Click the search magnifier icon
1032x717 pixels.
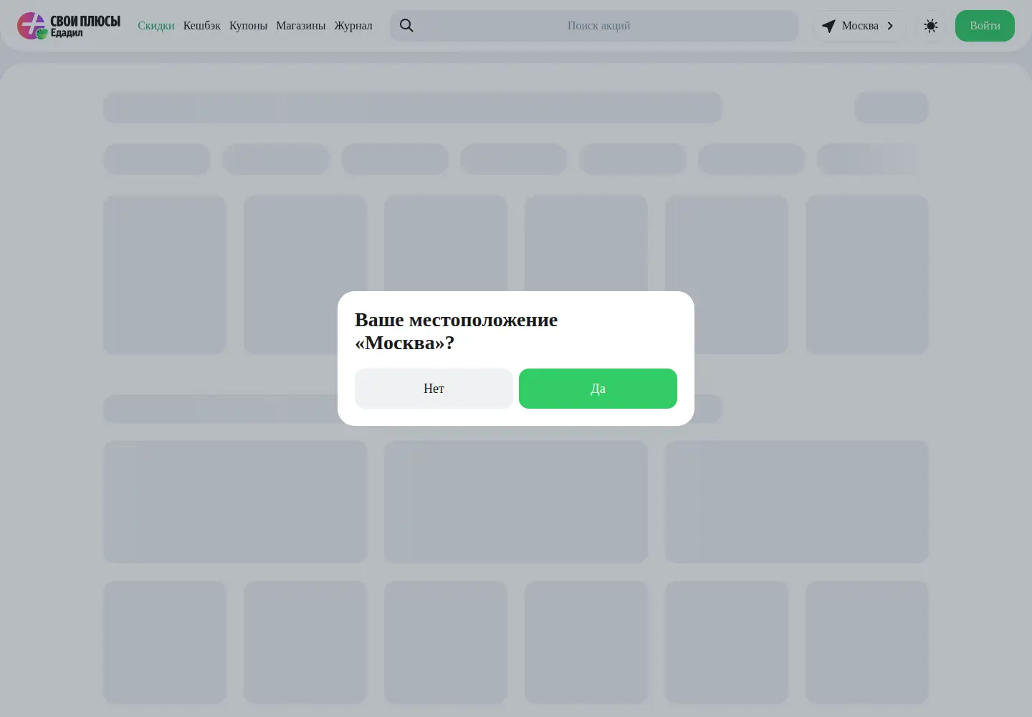pos(406,26)
